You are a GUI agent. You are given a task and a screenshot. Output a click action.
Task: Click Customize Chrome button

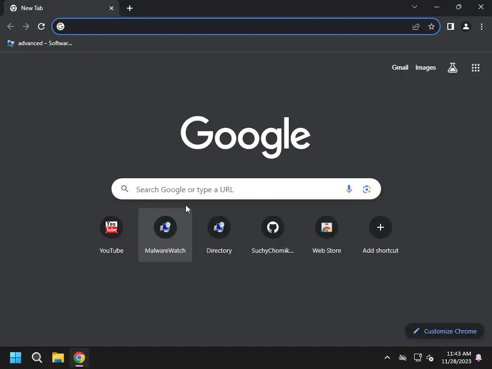coord(444,331)
